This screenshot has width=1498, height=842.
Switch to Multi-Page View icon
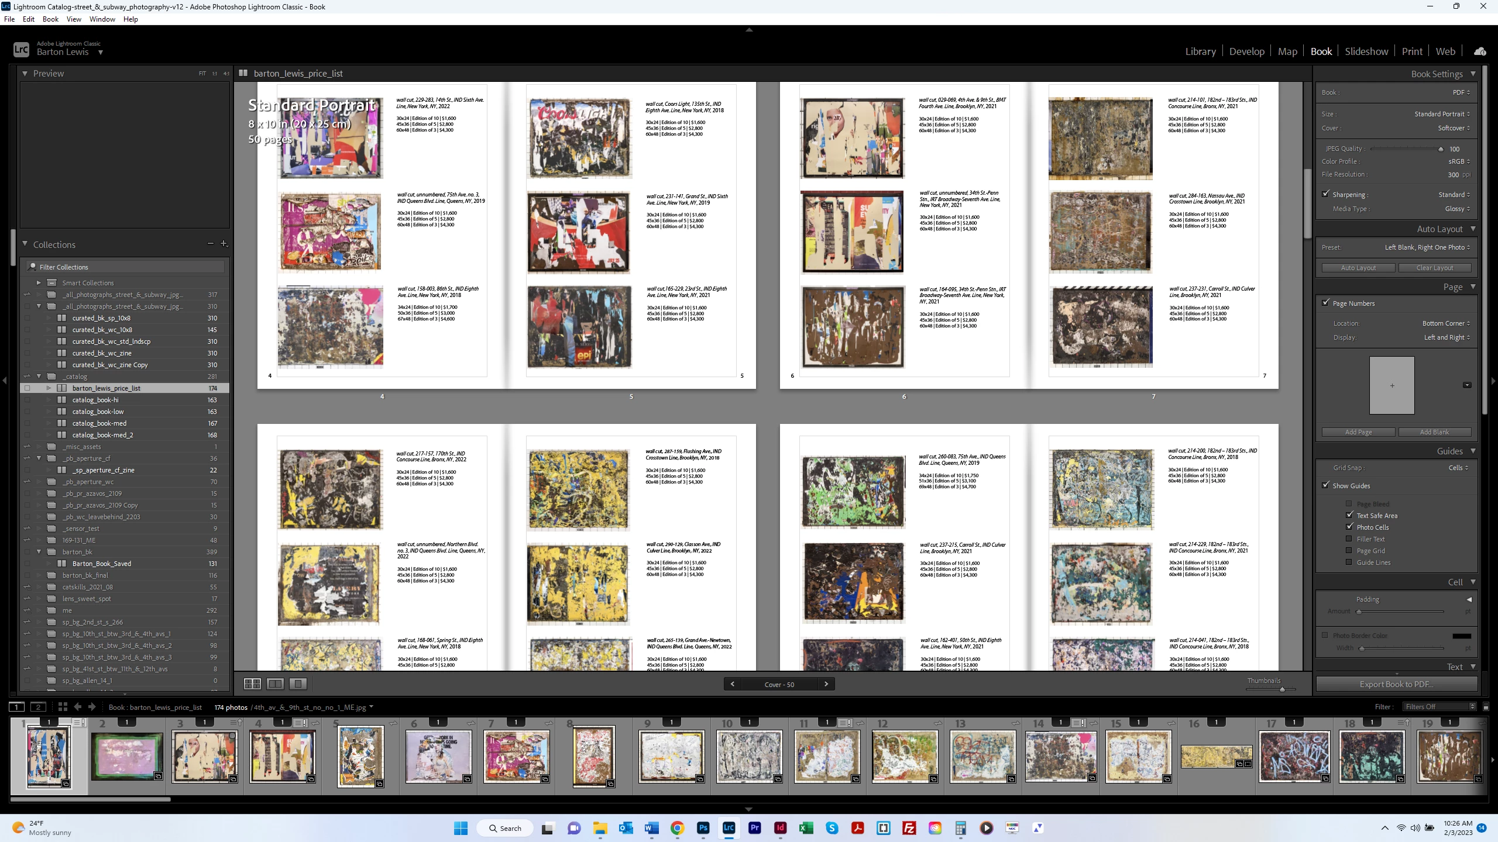[x=252, y=684]
